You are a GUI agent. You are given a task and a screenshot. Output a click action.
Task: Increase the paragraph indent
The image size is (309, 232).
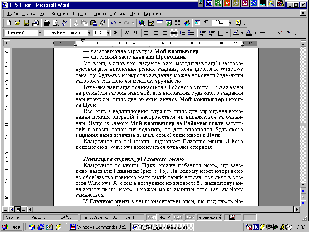212,33
